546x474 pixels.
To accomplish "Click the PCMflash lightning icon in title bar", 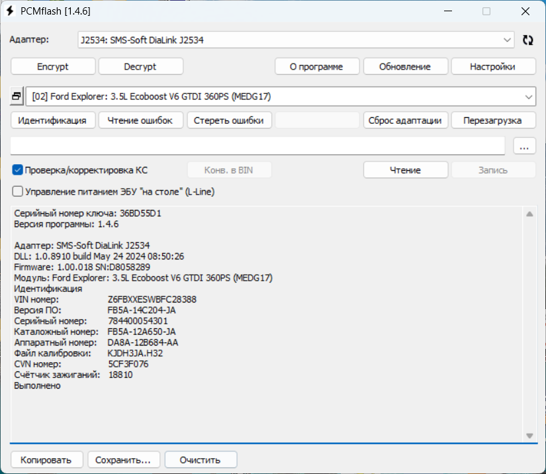I will [10, 11].
